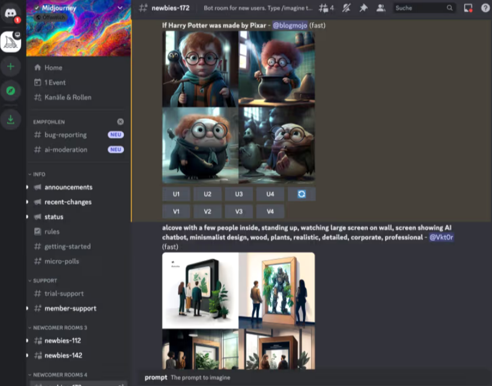492x386 pixels.
Task: Click the Download Apps icon
Action: click(11, 119)
